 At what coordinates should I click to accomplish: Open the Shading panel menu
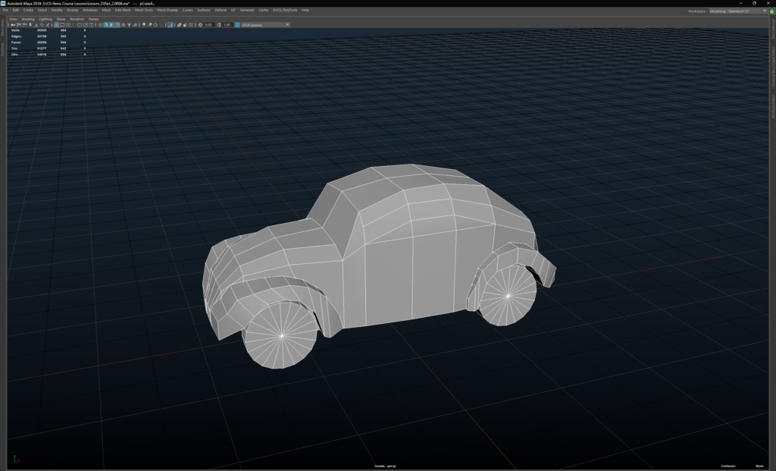tap(27, 19)
